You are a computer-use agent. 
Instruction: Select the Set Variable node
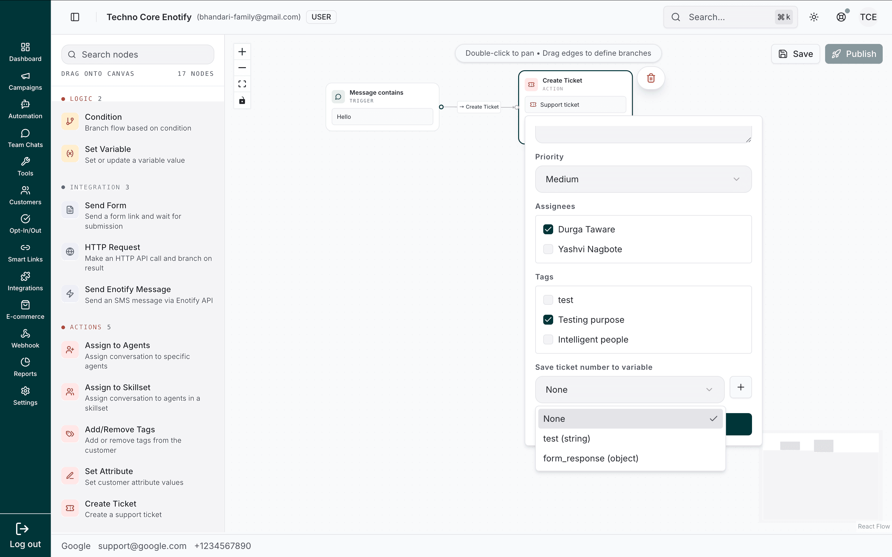pos(138,154)
